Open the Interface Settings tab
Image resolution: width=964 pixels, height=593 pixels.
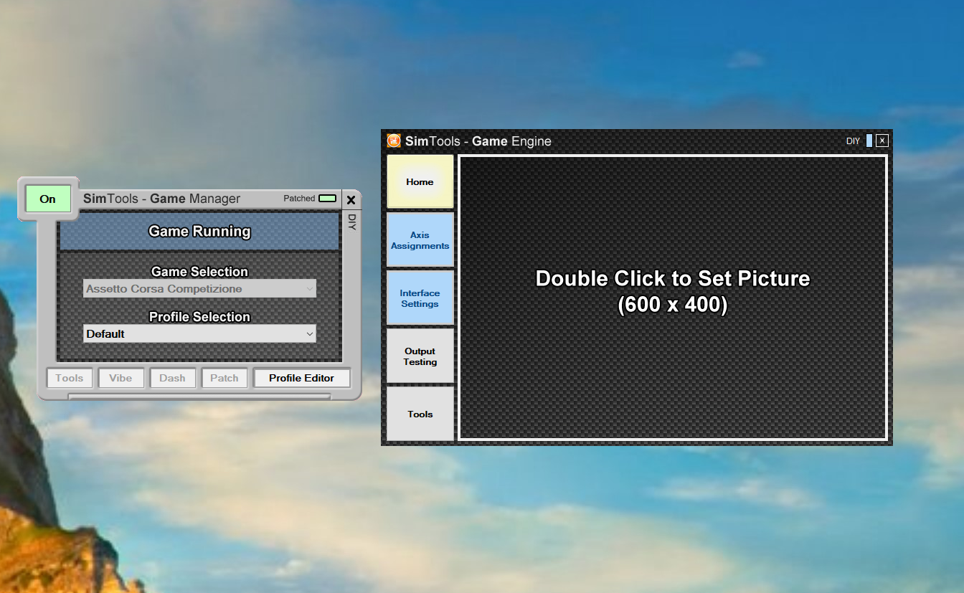coord(420,298)
